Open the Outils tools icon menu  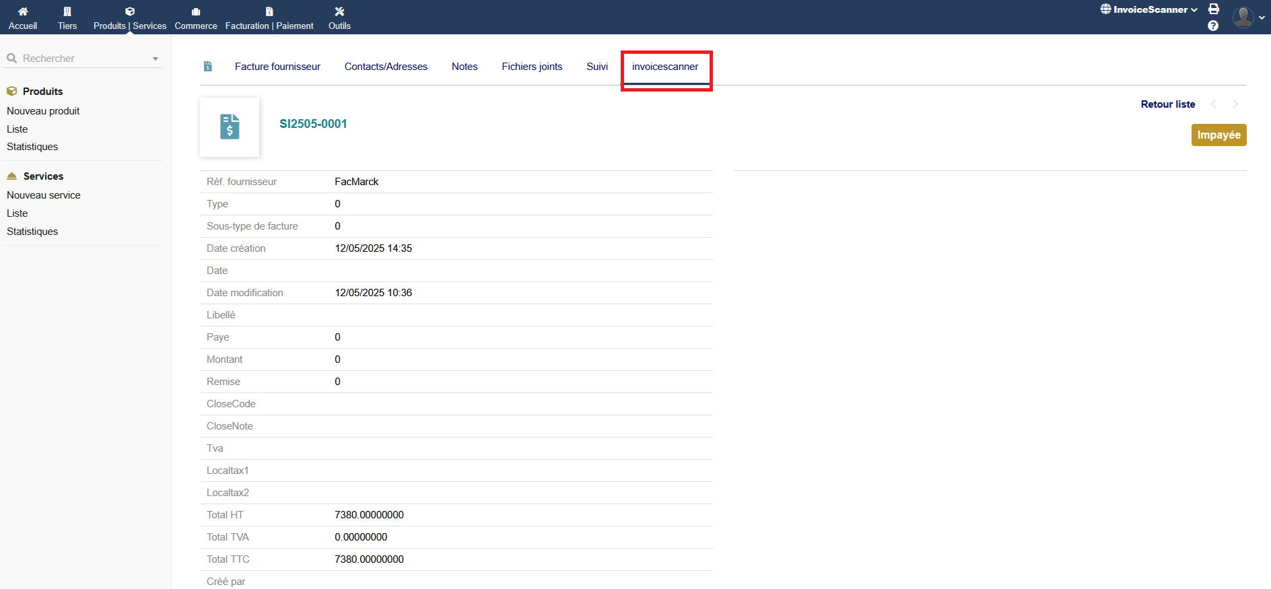(x=339, y=11)
